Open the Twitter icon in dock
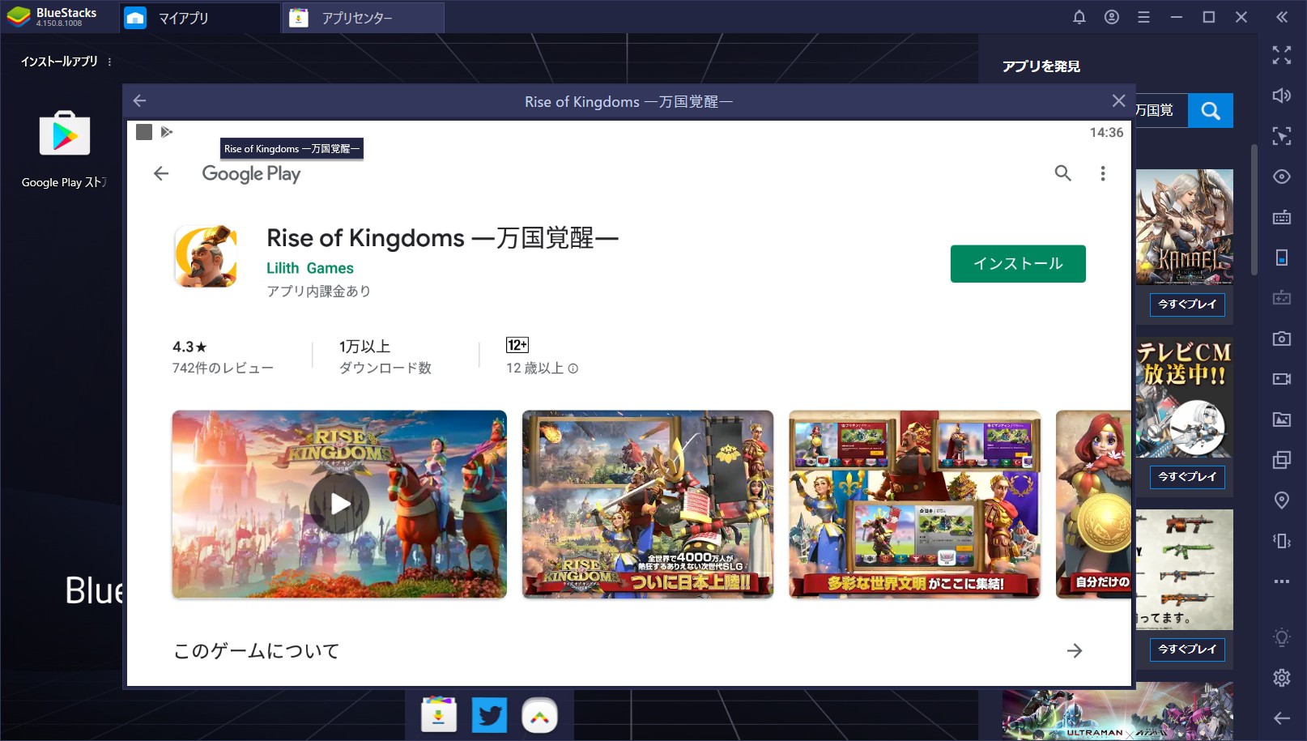This screenshot has width=1307, height=741. click(489, 715)
